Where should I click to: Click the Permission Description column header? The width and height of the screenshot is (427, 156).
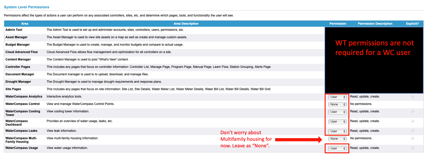click(375, 24)
